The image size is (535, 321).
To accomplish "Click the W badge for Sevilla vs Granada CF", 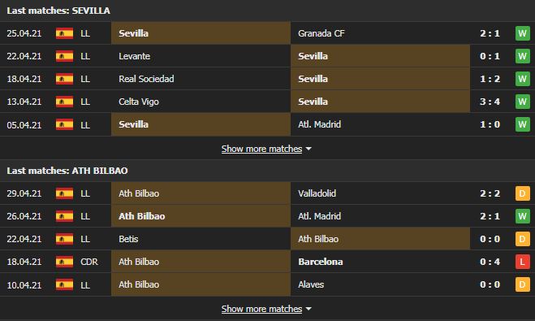I will click(x=522, y=33).
